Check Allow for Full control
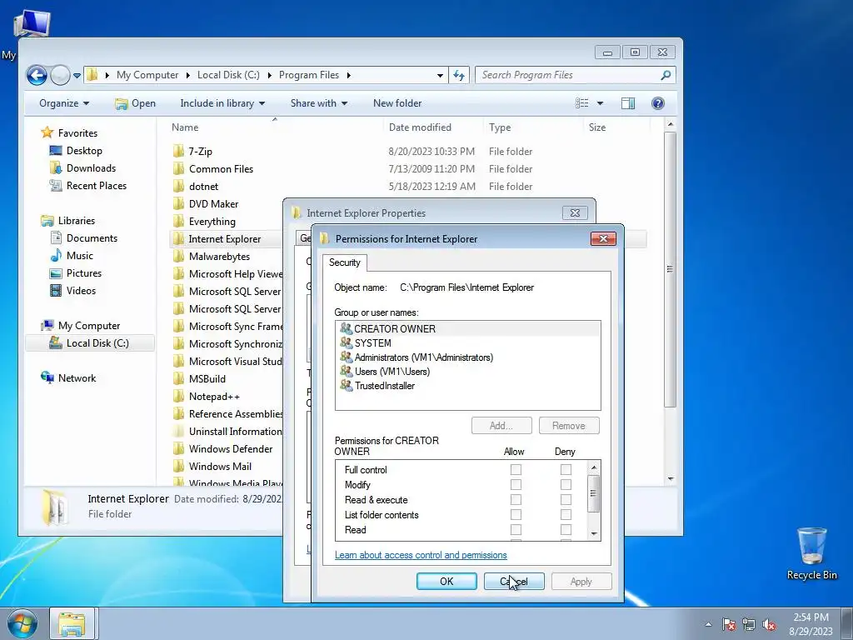The image size is (853, 640). coord(516,469)
